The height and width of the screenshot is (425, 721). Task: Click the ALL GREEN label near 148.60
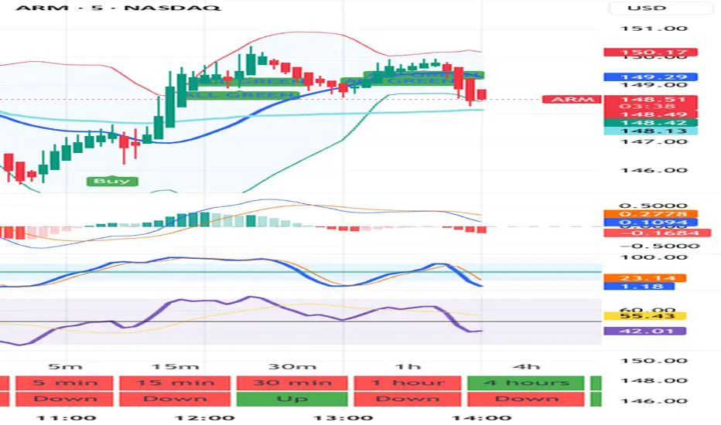click(x=242, y=95)
